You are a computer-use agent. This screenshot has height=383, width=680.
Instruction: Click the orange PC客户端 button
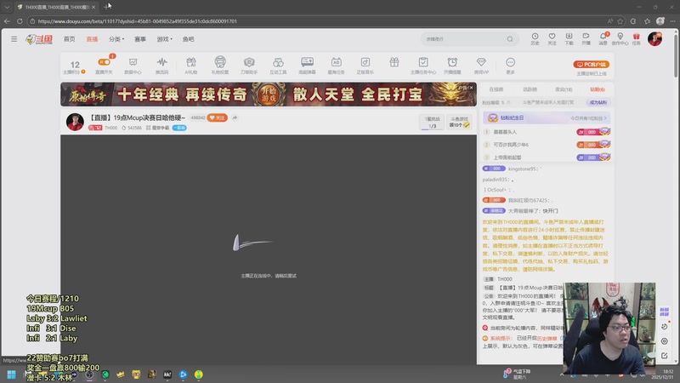coord(592,65)
